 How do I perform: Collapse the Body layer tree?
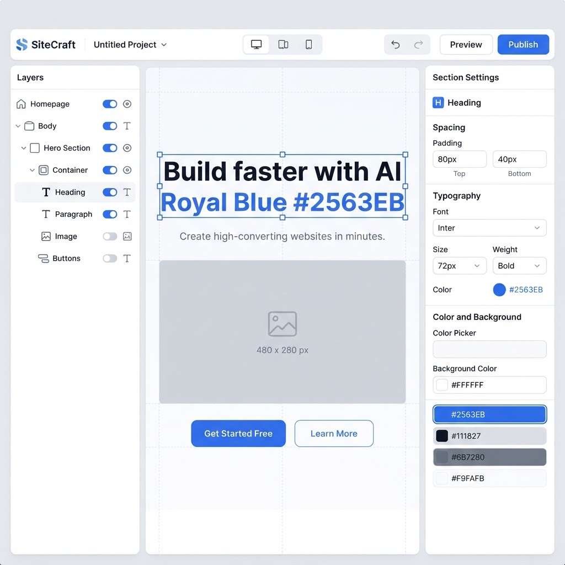point(18,126)
